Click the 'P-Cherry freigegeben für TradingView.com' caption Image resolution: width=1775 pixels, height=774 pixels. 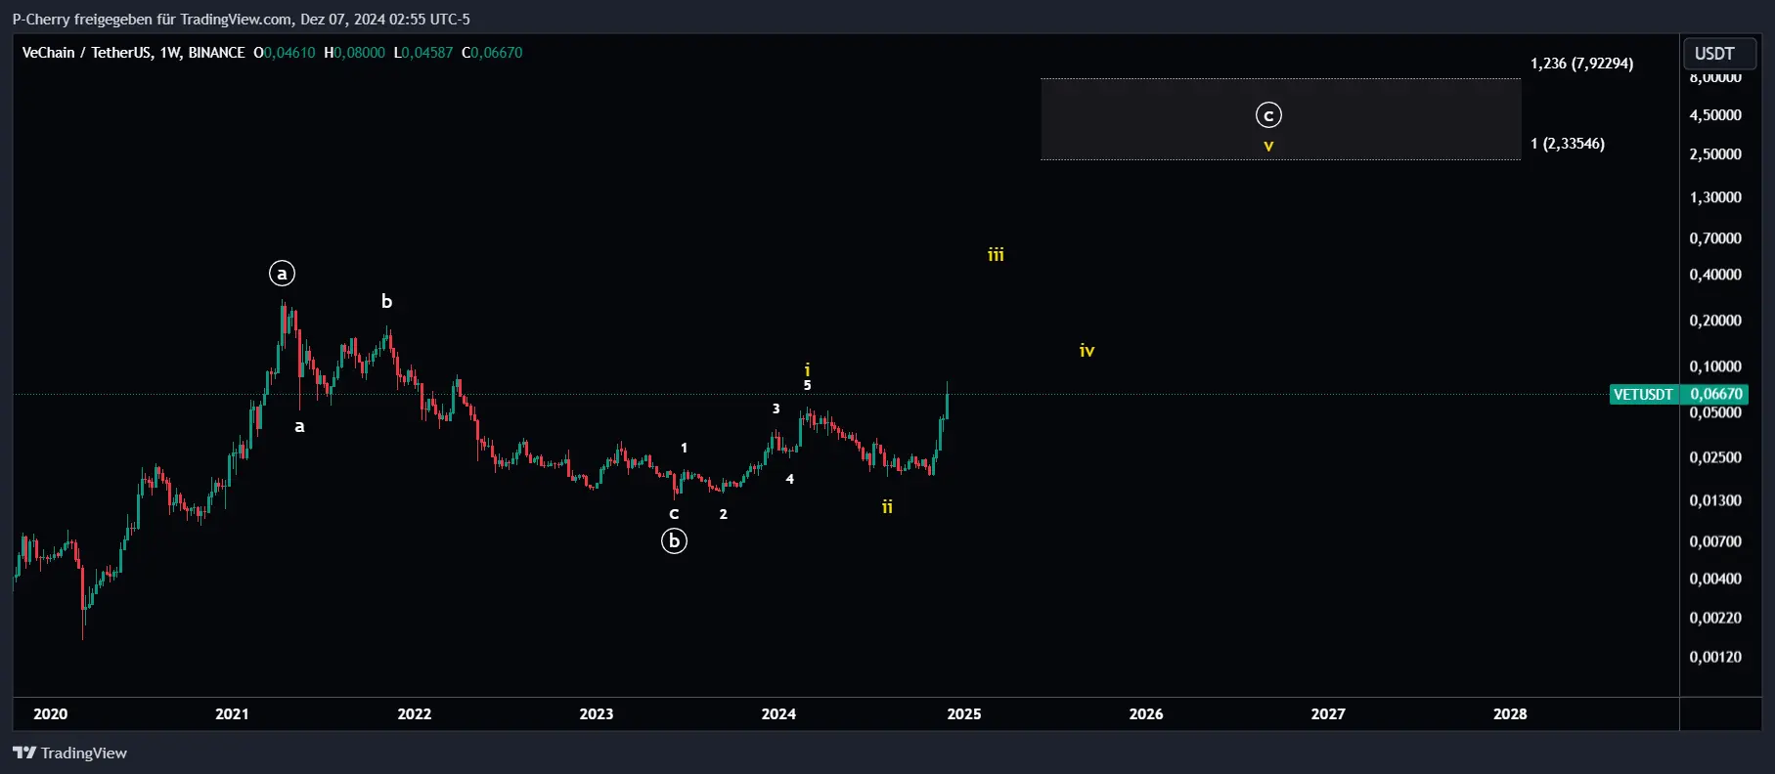pyautogui.click(x=152, y=19)
